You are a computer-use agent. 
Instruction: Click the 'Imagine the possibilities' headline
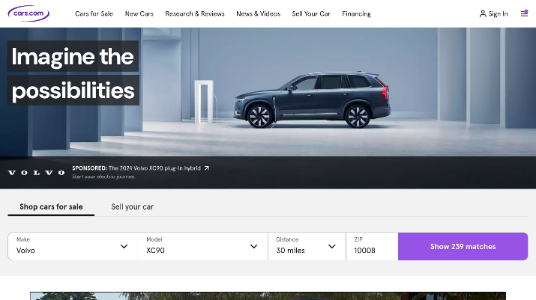tap(73, 73)
